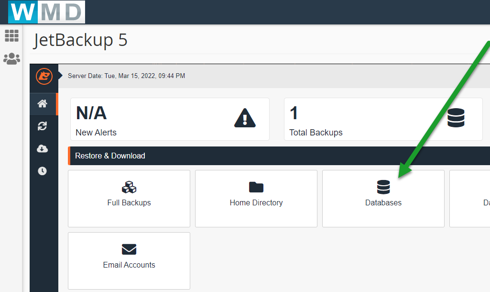Screen dimensions: 490x292
Task: Go to the Home sidebar icon
Action: 43,103
